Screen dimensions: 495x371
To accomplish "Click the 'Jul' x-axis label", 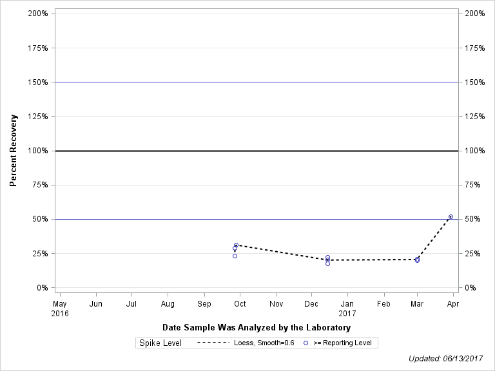I will [x=131, y=304].
